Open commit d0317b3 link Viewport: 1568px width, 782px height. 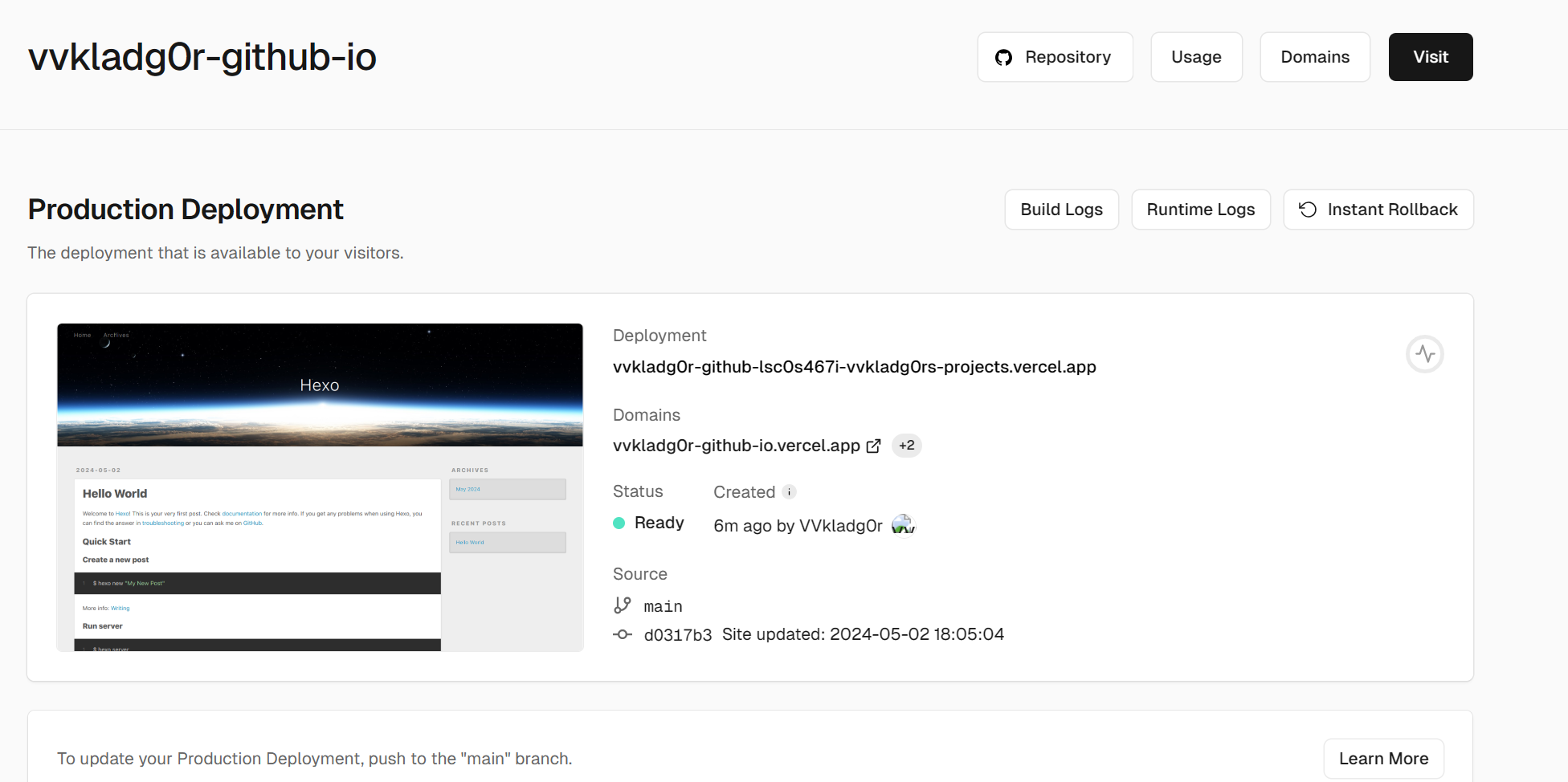click(x=677, y=635)
